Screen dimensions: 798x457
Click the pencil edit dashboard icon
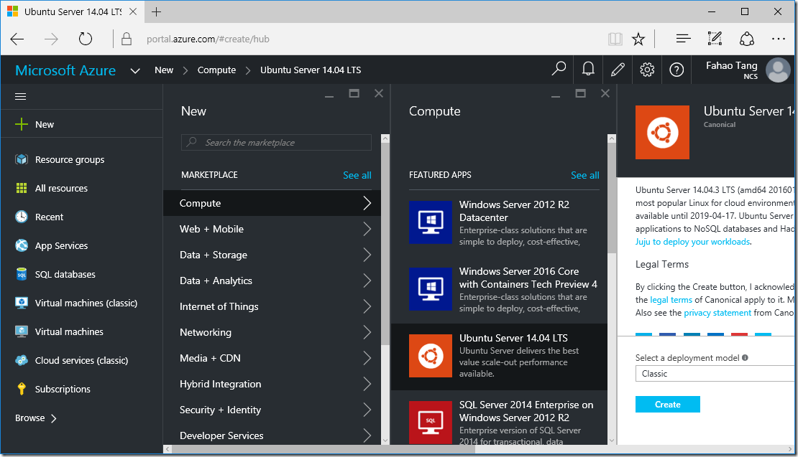click(618, 70)
